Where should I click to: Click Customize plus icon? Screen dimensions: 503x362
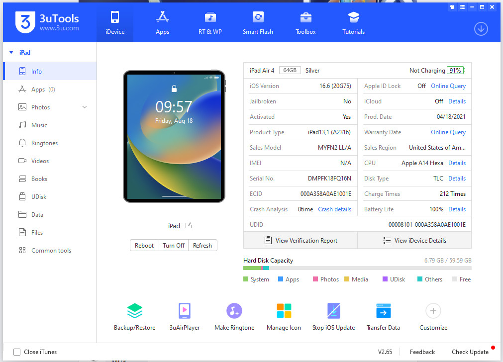coord(433,311)
